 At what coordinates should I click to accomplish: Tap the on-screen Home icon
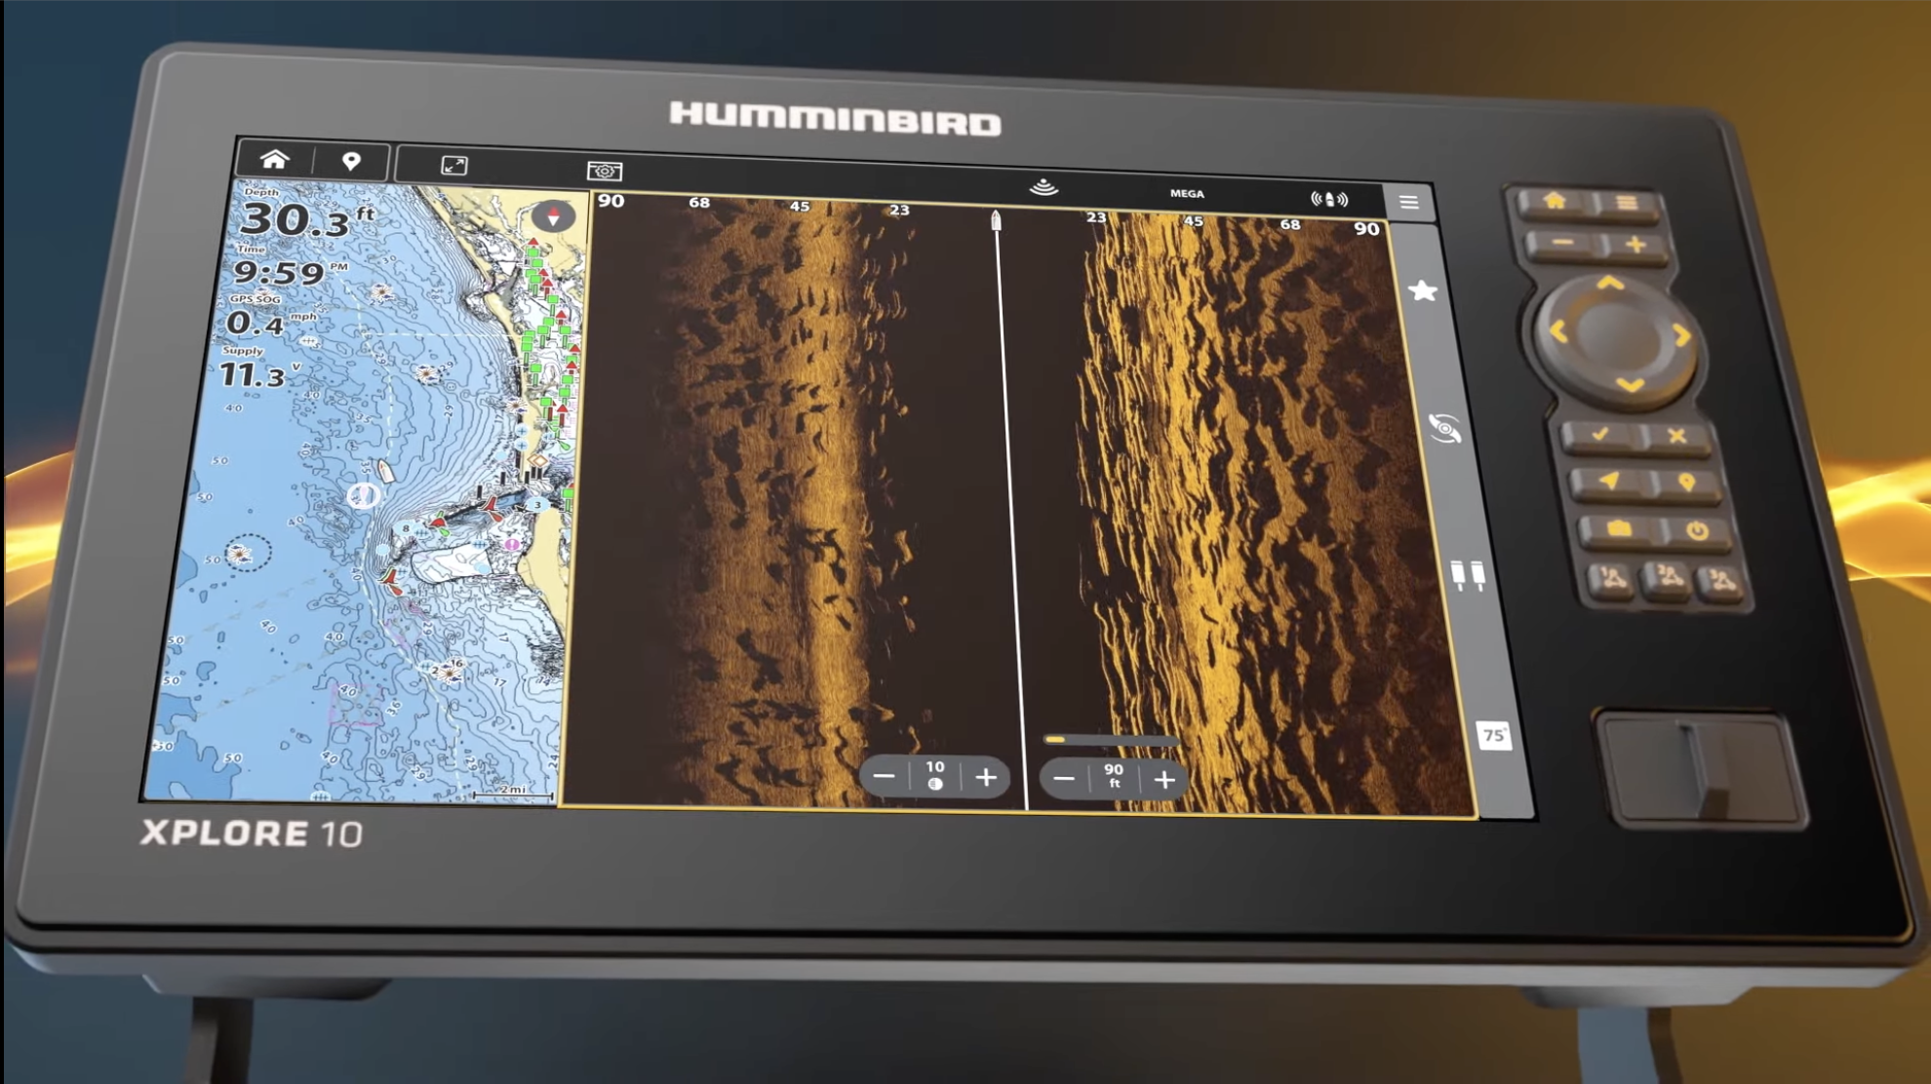(274, 159)
